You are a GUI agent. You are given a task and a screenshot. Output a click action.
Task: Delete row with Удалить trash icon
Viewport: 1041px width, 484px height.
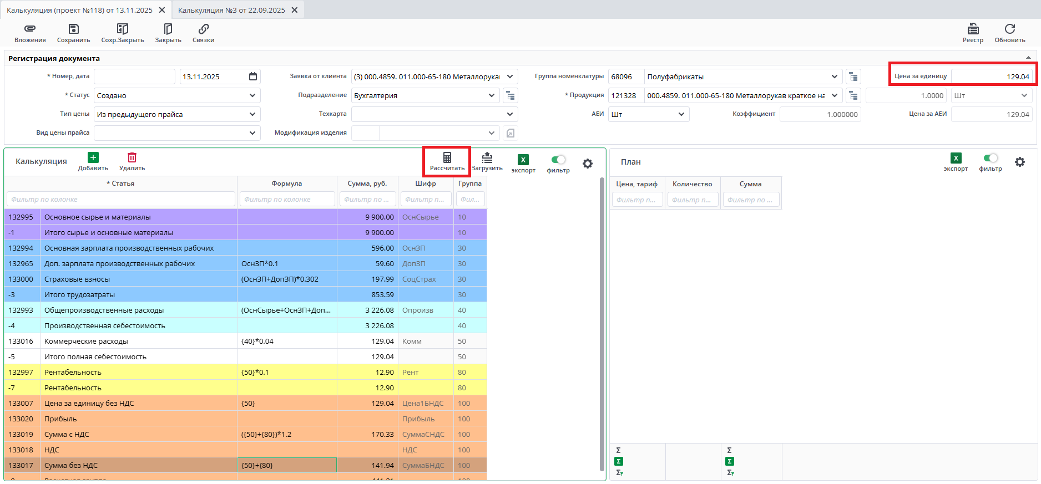point(132,158)
